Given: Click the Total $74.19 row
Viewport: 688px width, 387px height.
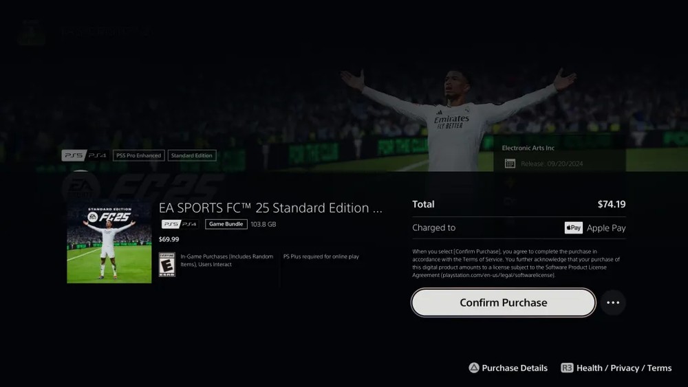Looking at the screenshot, I should coord(519,204).
